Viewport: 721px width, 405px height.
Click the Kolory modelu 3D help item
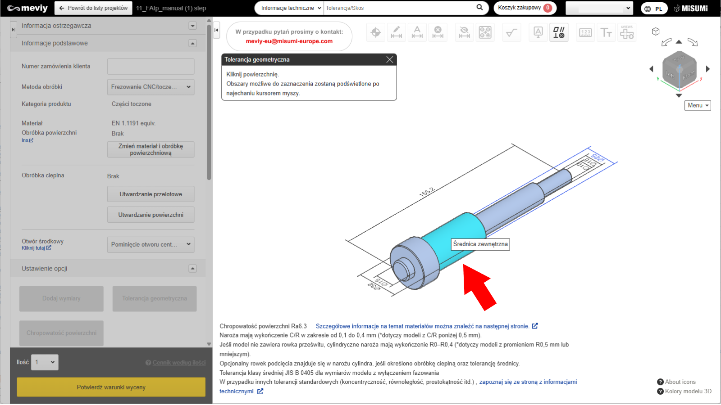[x=688, y=391]
